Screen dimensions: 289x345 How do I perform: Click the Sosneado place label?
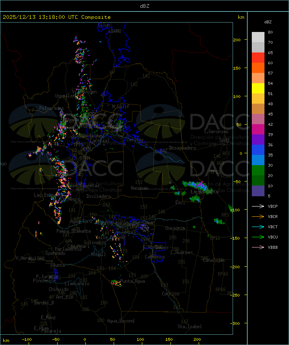55,253
